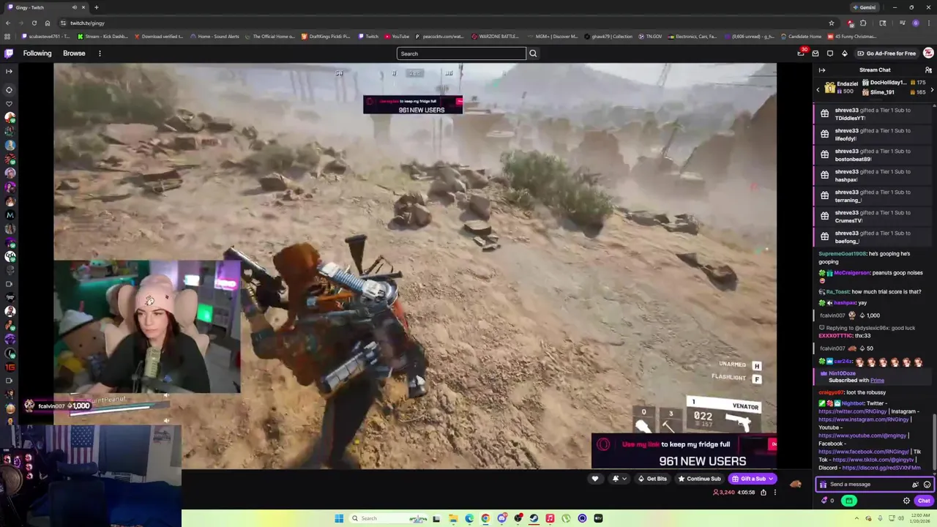This screenshot has height=527, width=937.
Task: Open the user profile avatar menu
Action: [928, 53]
